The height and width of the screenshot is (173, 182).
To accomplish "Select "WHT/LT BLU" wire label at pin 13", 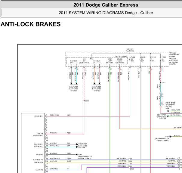I will point(54,146).
